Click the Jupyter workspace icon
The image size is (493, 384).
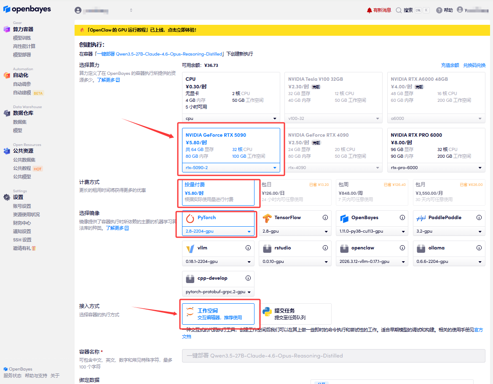click(190, 312)
